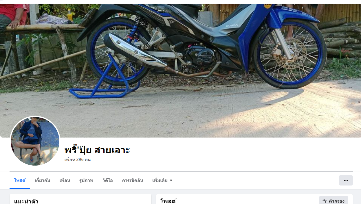
Task: Click the filter sliders icon in ตัวกรอง
Action: click(x=325, y=201)
